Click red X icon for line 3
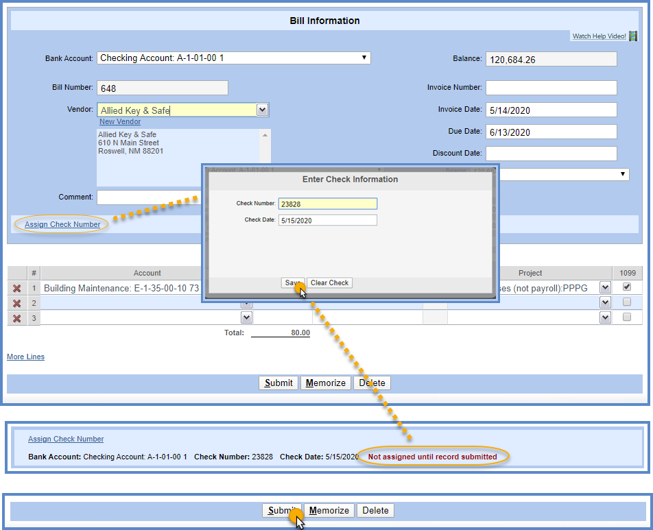The image size is (653, 530). pyautogui.click(x=17, y=317)
